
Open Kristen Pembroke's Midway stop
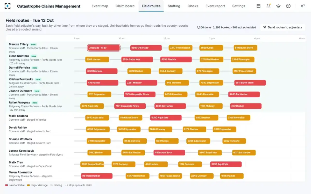pyautogui.click(x=141, y=83)
